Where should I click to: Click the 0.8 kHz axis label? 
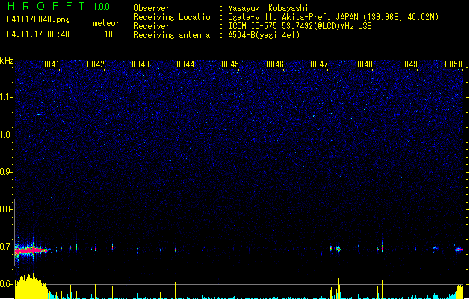point(6,209)
